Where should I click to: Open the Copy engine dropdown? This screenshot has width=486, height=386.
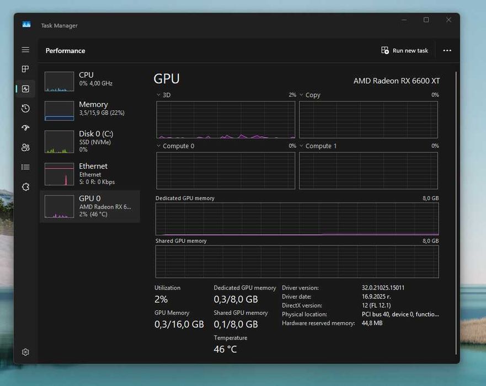coord(309,95)
